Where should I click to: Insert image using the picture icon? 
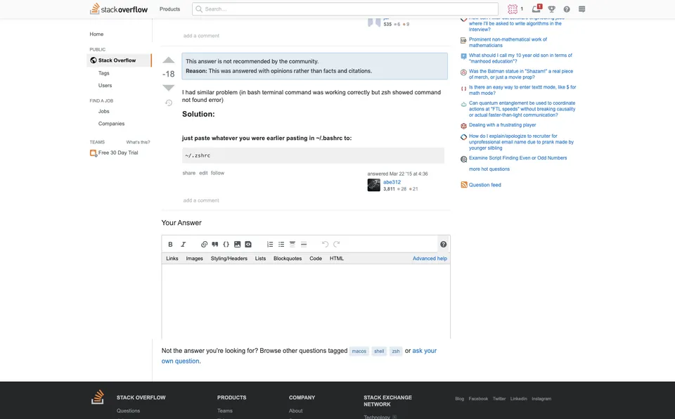tap(237, 244)
